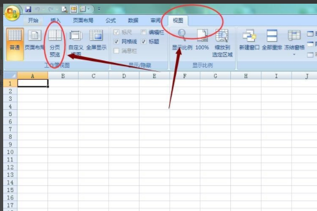Open the 冻结窗格 freeze panes dropdown

tap(294, 43)
